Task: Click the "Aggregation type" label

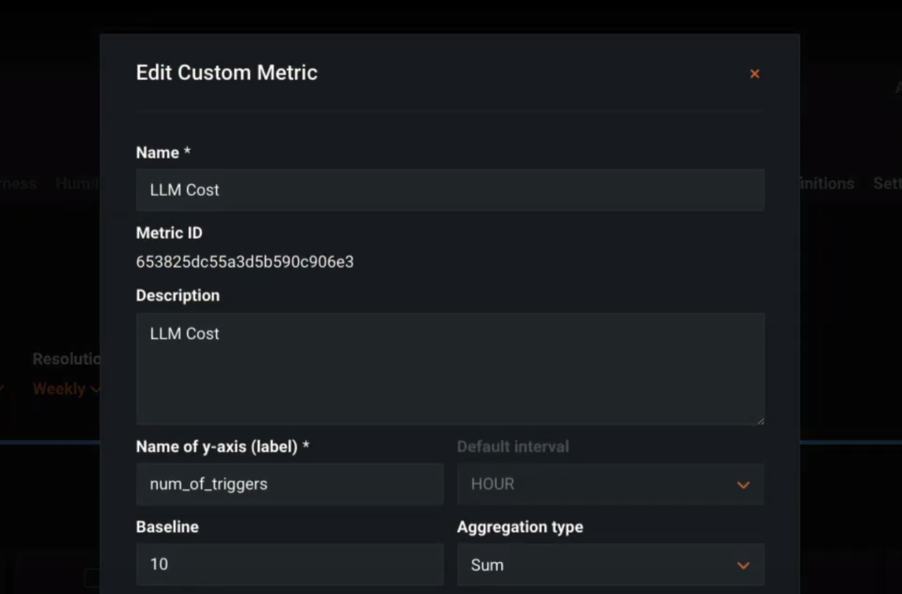Action: pyautogui.click(x=520, y=526)
